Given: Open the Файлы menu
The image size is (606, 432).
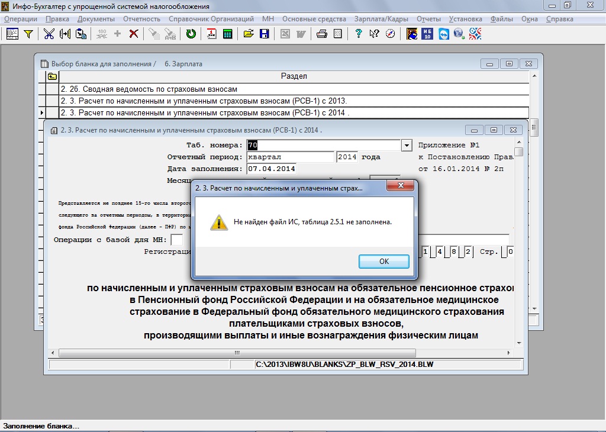Looking at the screenshot, I should pyautogui.click(x=502, y=19).
